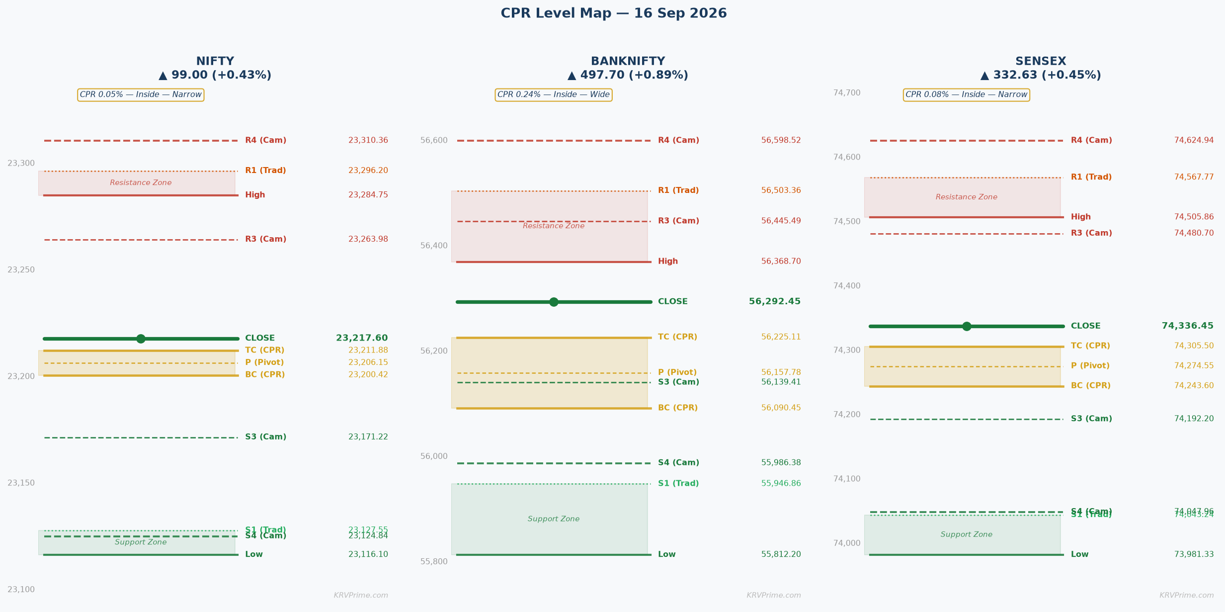The height and width of the screenshot is (612, 1225).
Task: Click BANKNIFTY S1 (Trad) value 55,946.86
Action: 781,483
